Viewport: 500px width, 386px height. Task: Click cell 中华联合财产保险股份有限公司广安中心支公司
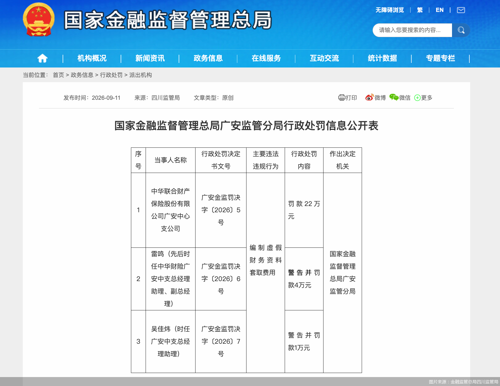pos(171,210)
